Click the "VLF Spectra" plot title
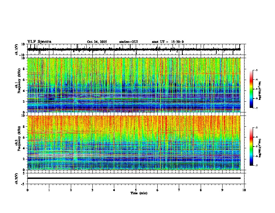Screen dimensions: 275x213 coord(39,42)
